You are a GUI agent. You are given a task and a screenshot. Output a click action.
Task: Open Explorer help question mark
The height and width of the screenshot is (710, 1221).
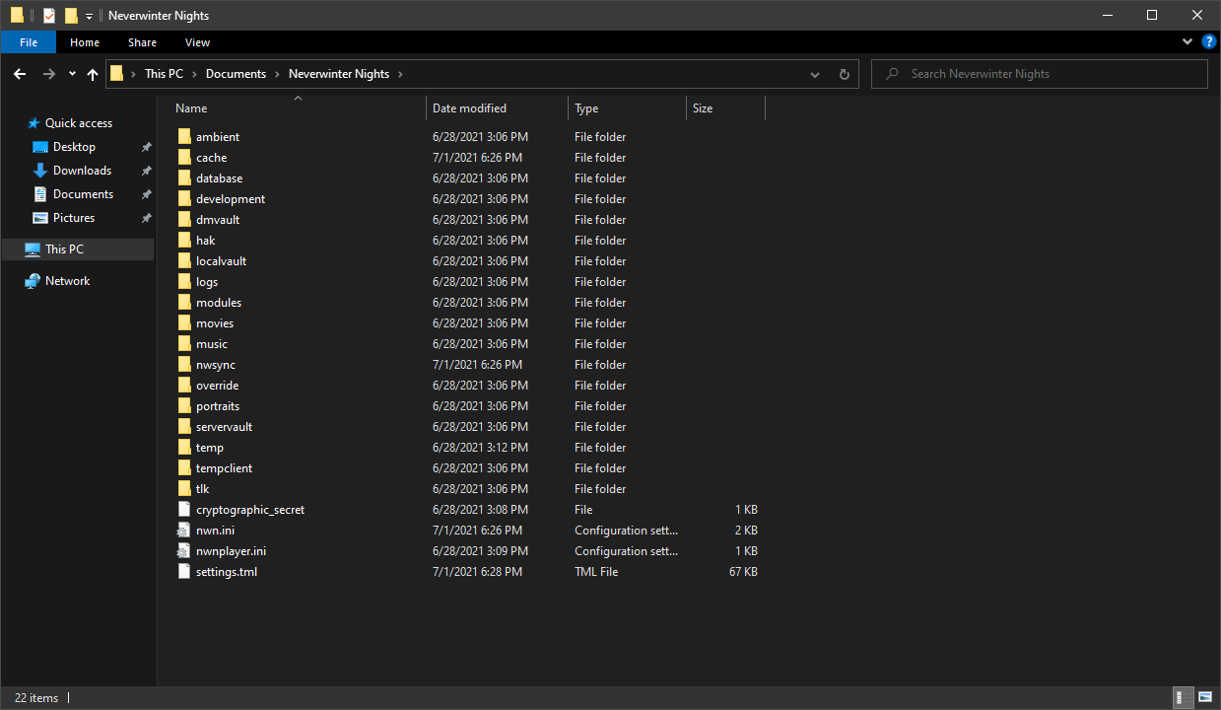1209,42
